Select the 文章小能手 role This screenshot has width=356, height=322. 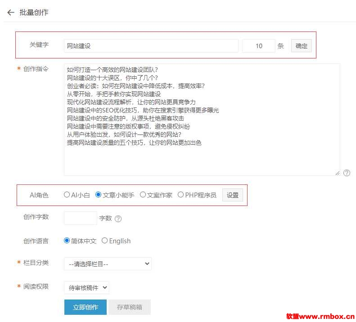pyautogui.click(x=98, y=195)
